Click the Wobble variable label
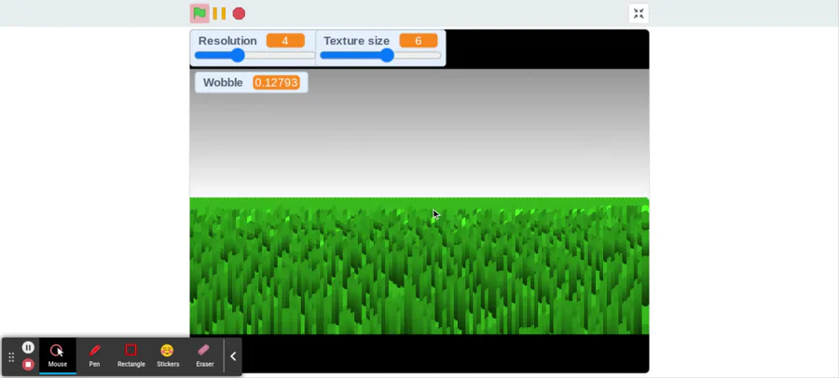This screenshot has width=839, height=378. click(x=223, y=82)
